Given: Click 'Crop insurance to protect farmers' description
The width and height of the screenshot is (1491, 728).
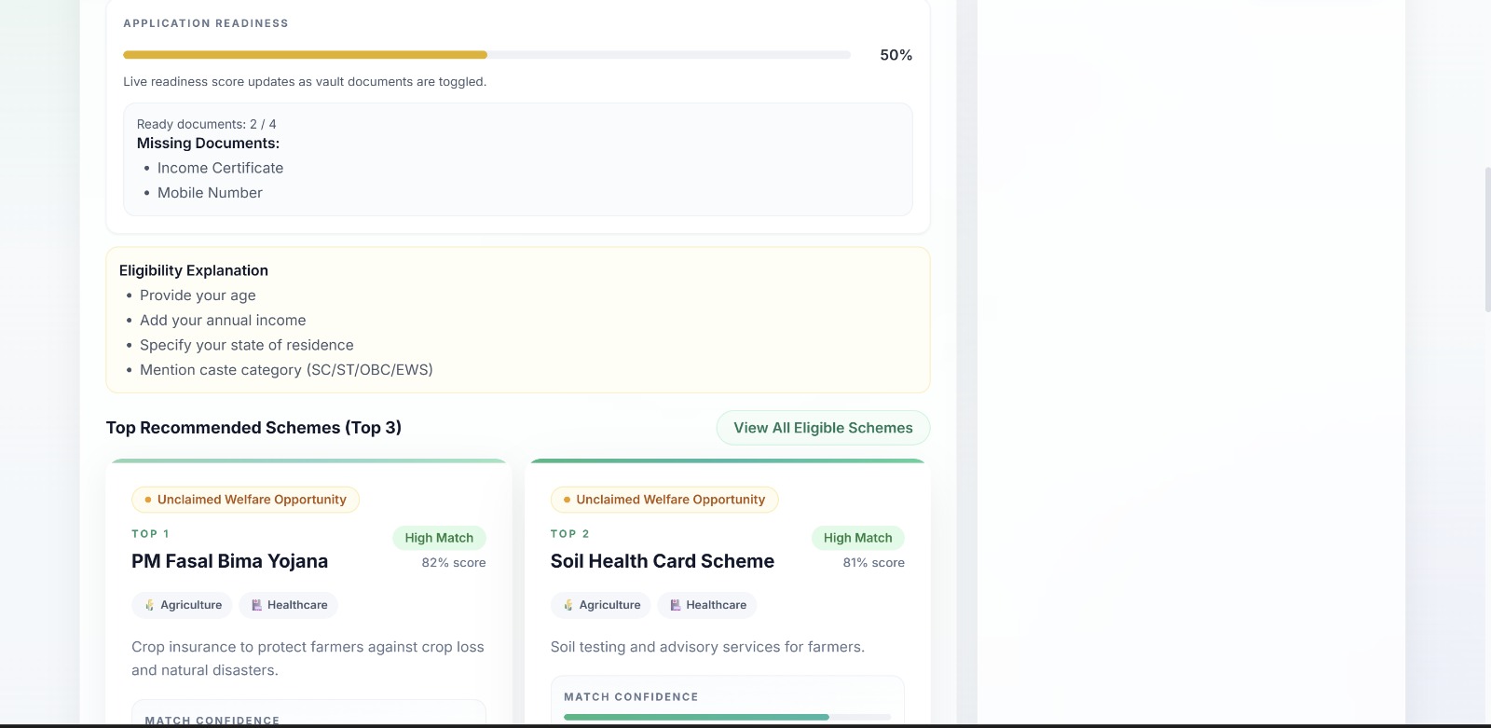Looking at the screenshot, I should (x=308, y=658).
